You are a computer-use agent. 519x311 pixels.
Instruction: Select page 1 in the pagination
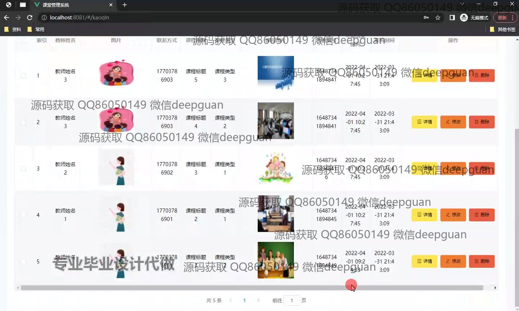click(244, 300)
